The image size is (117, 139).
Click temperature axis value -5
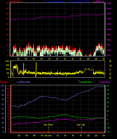pos(108,123)
